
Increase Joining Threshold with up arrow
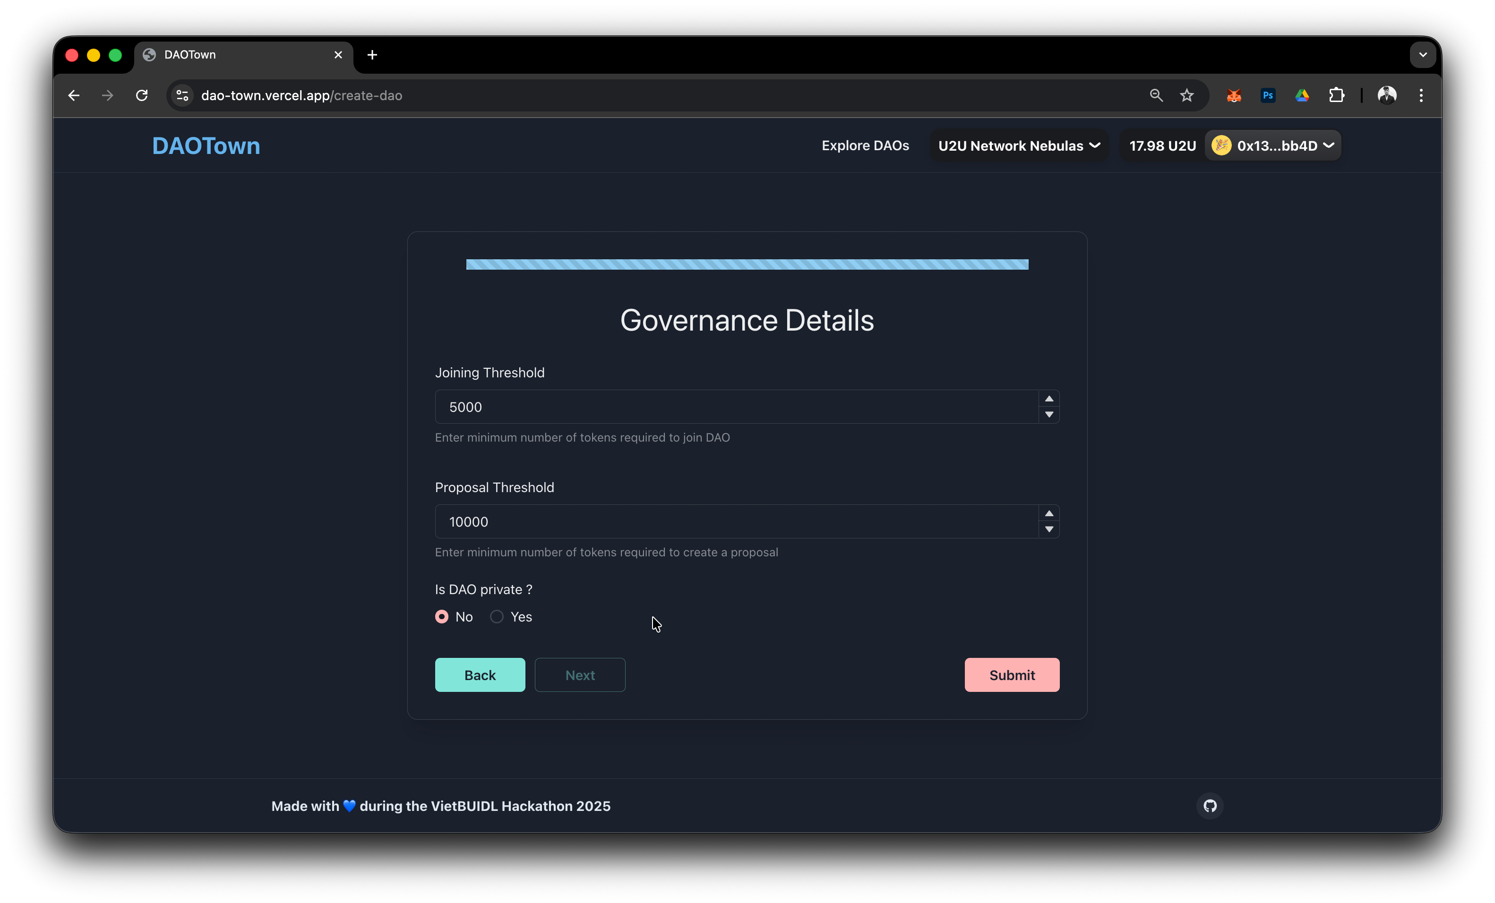1049,399
